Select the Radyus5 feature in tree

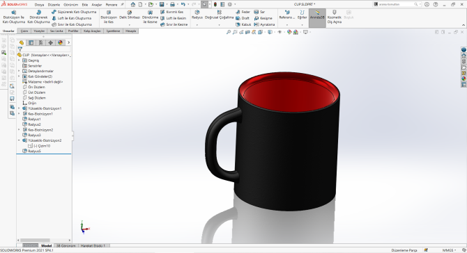[34, 151]
